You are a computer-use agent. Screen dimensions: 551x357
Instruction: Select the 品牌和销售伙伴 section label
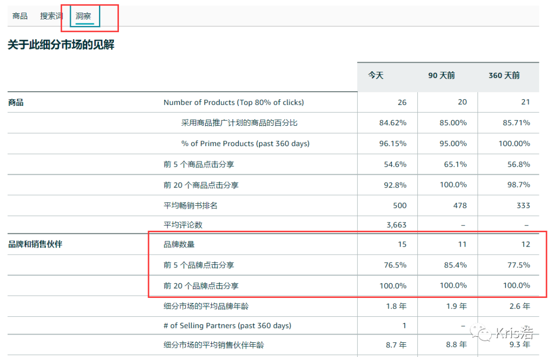coord(35,244)
